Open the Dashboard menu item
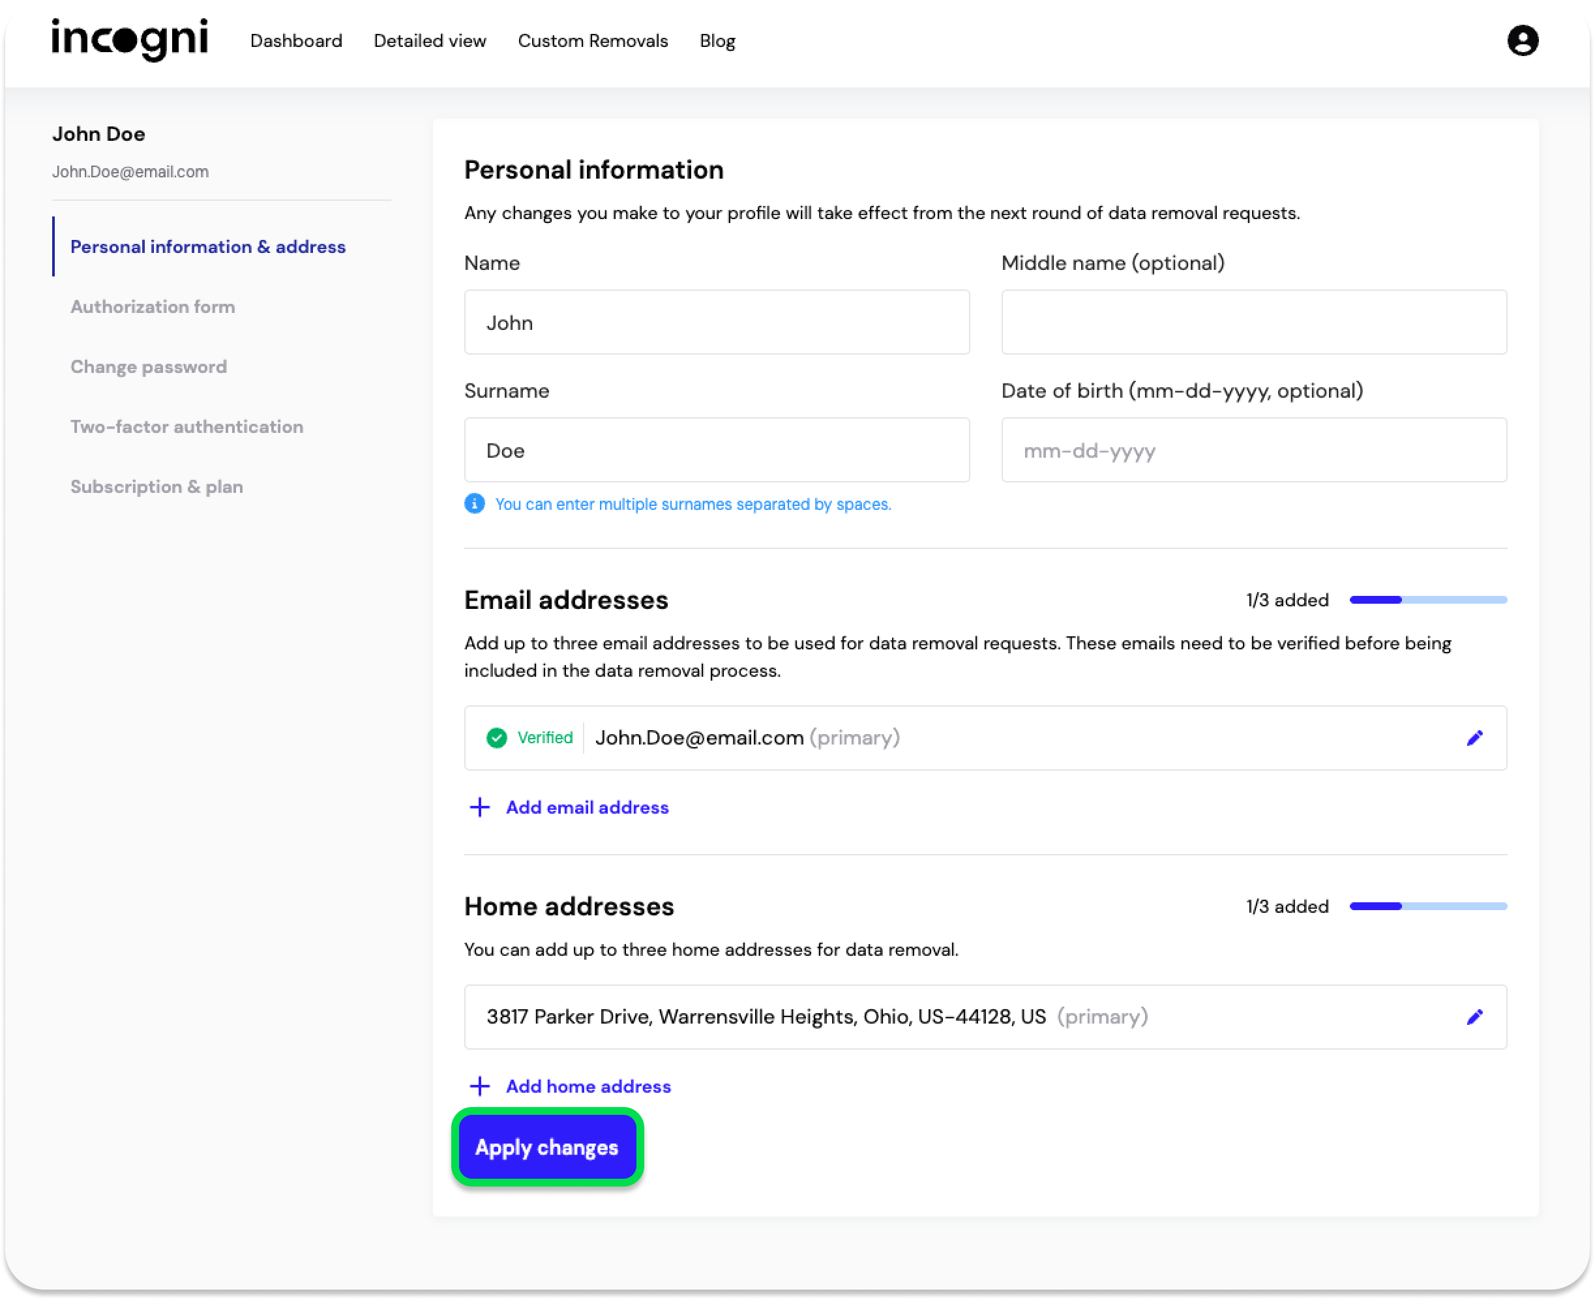 (296, 41)
